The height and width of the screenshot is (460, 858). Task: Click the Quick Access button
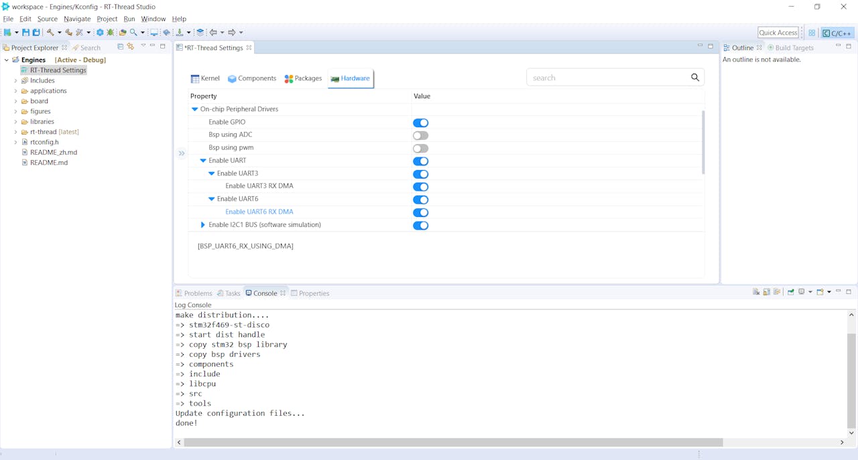point(778,32)
